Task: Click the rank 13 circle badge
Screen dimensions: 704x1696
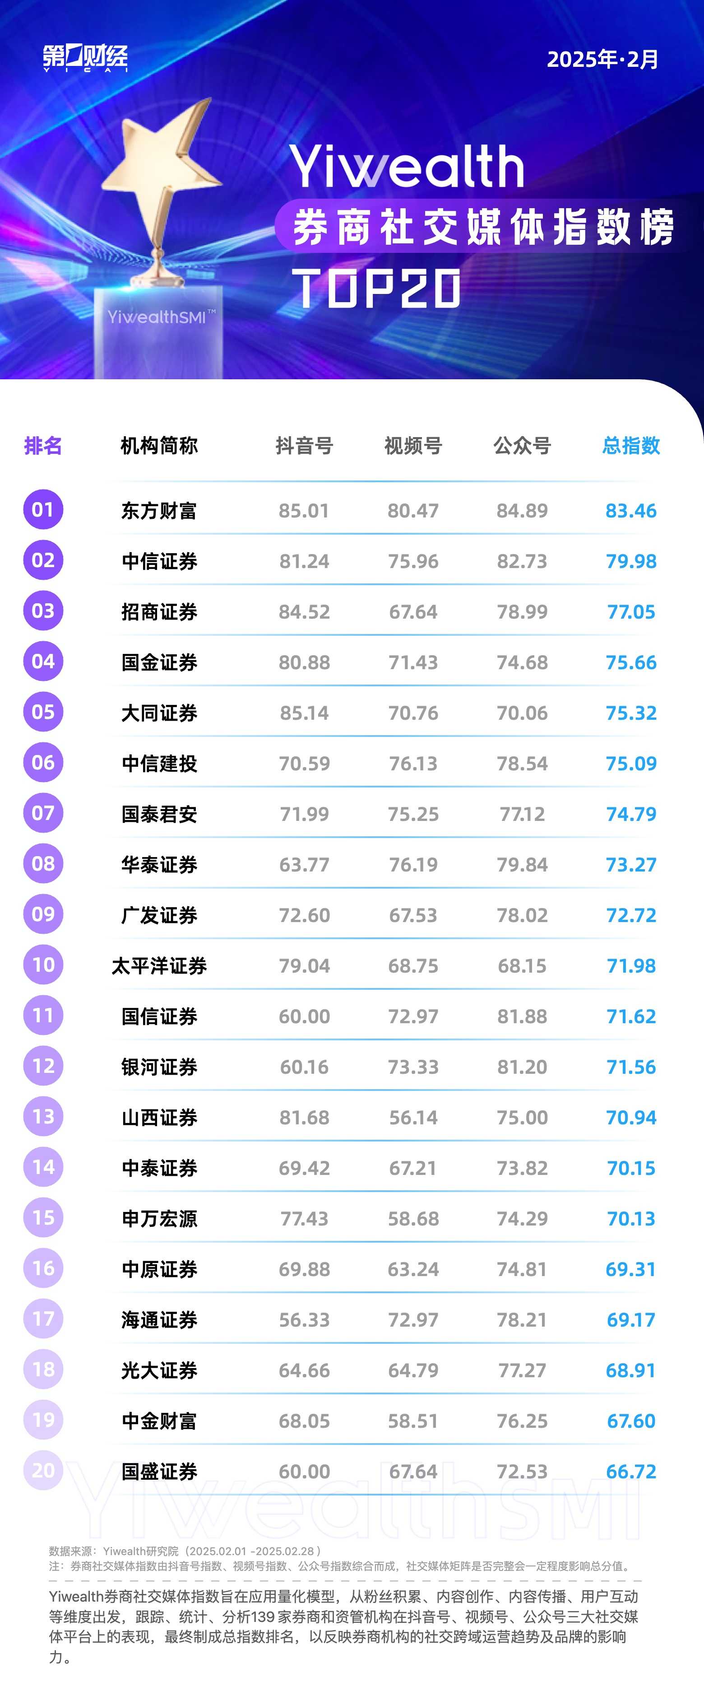Action: click(43, 1116)
